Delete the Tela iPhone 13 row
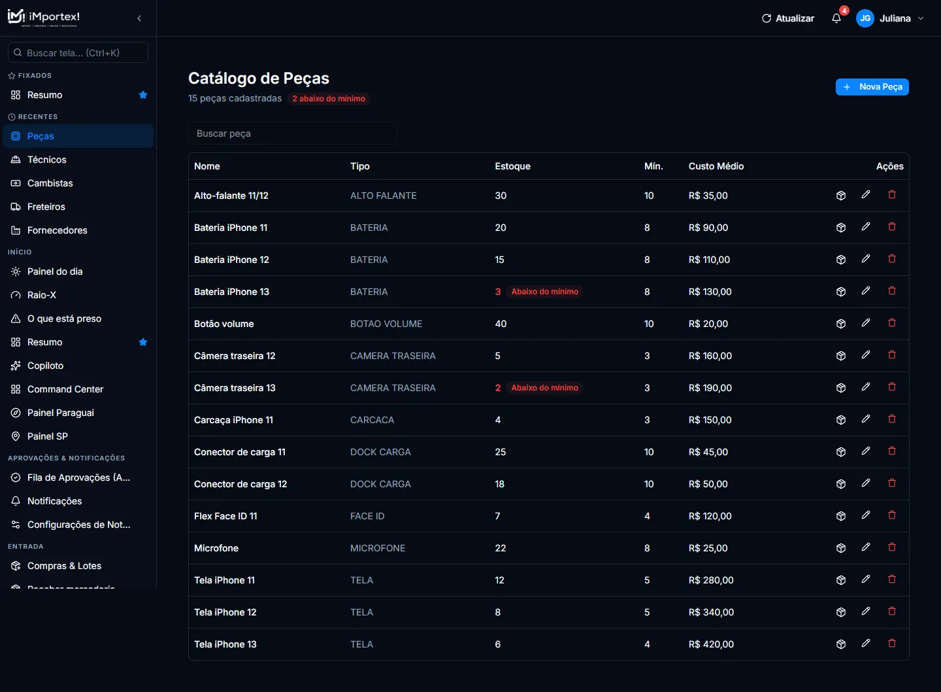Image resolution: width=941 pixels, height=692 pixels. [x=892, y=644]
